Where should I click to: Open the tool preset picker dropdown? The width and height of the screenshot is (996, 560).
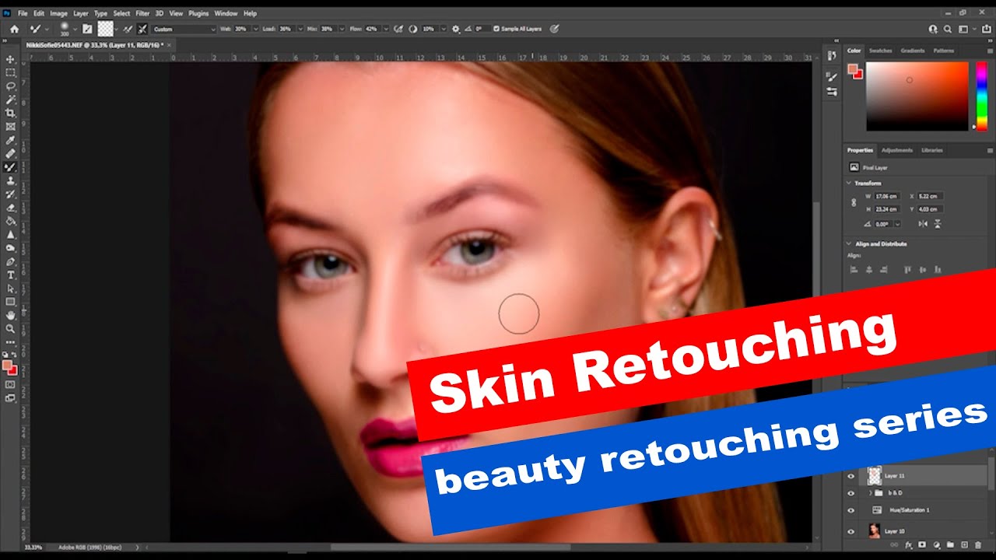tap(47, 29)
